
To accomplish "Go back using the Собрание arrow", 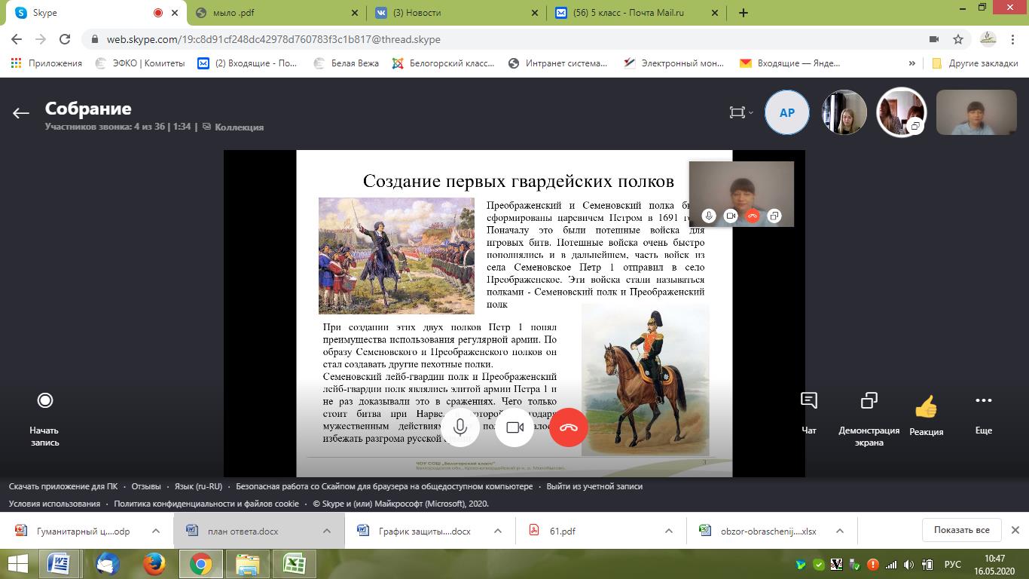I will 20,113.
